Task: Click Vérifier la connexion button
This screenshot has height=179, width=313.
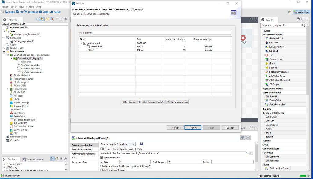Action: (x=178, y=102)
